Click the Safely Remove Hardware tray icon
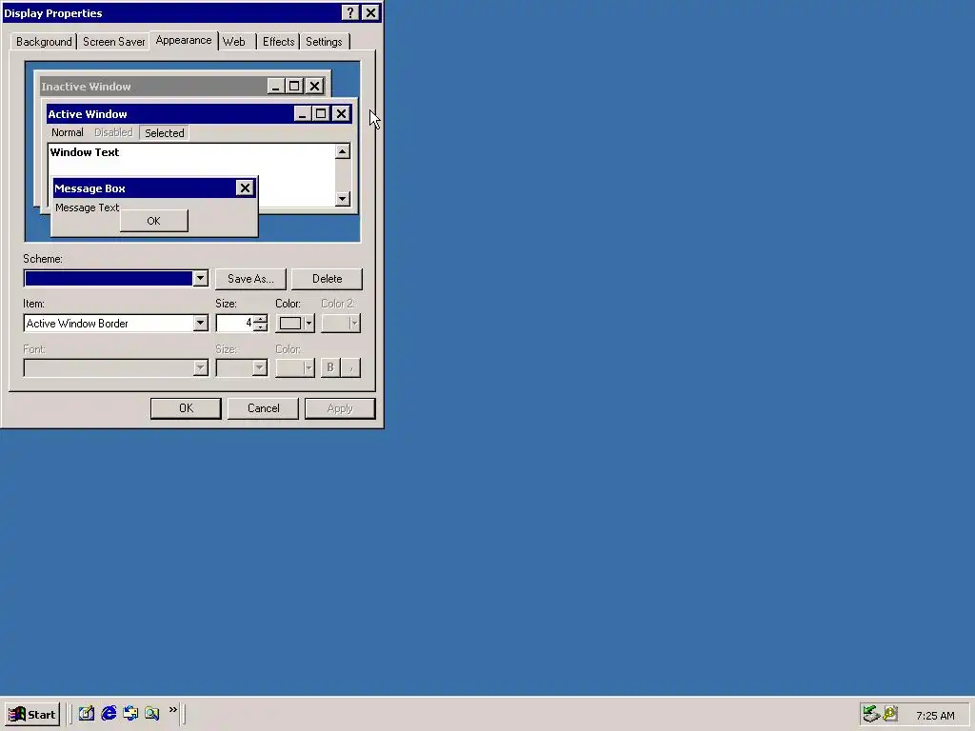The image size is (975, 731). [871, 714]
